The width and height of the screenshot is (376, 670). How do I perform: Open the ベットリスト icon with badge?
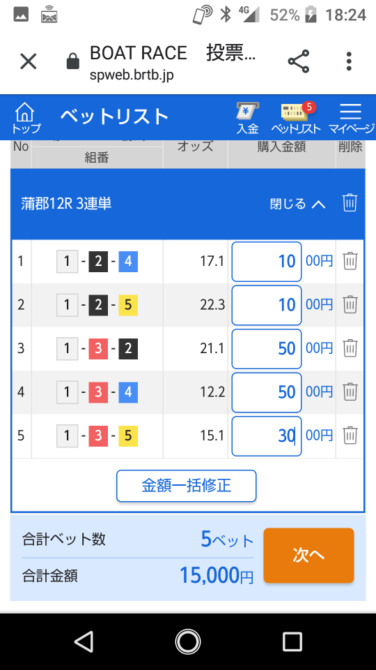click(x=296, y=118)
